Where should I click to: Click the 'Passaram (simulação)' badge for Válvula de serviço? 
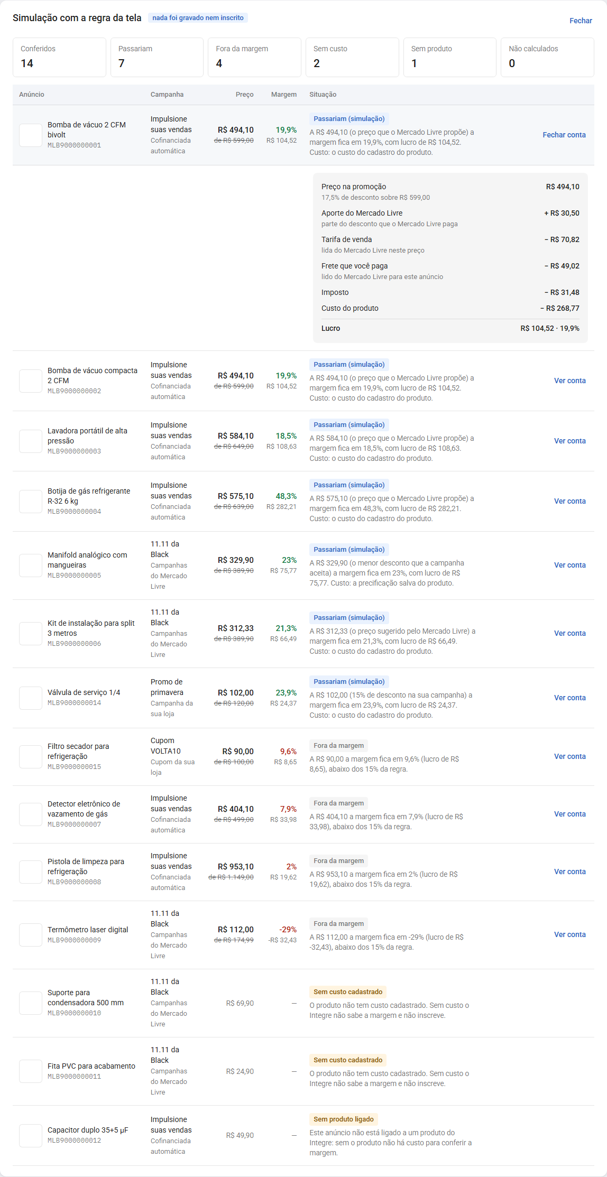pos(349,682)
